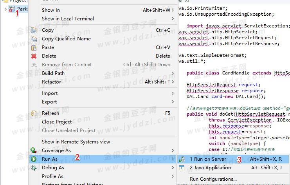
Task: Expand the Export submenu arrow
Action: (173, 102)
